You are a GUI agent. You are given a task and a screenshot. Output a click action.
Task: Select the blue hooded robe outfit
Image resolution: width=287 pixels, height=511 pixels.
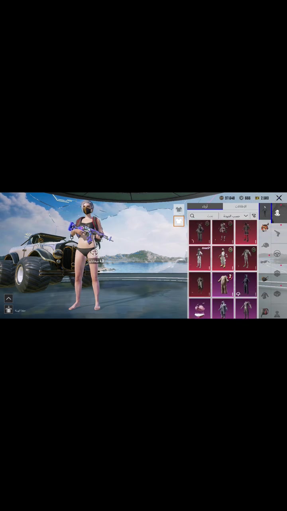223,308
